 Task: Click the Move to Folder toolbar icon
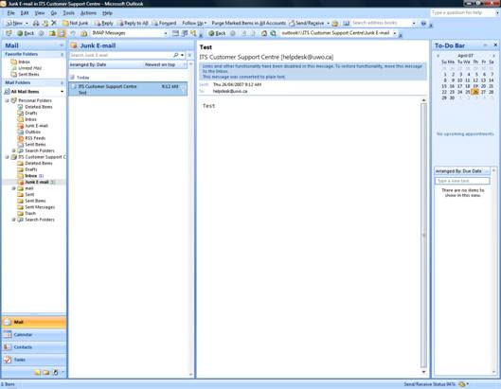point(45,23)
